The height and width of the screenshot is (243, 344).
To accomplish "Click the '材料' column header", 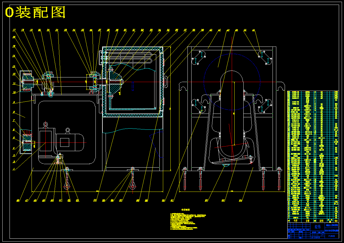I will 321,221.
